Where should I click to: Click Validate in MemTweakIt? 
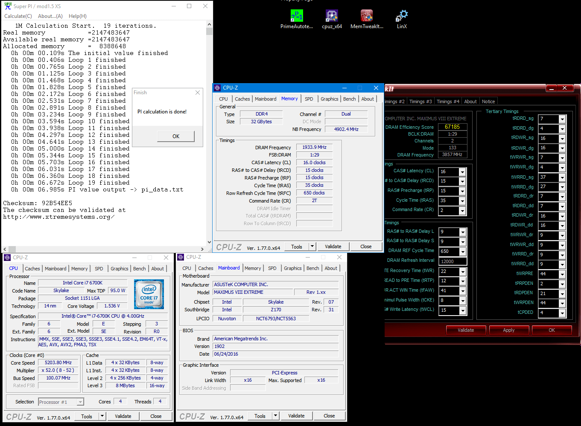[x=466, y=330]
